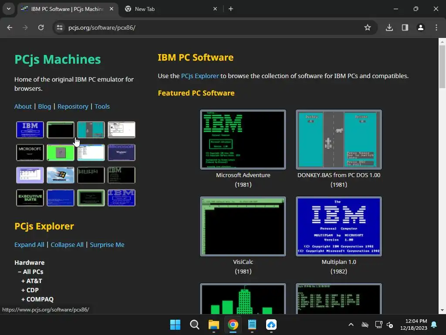Screen dimensions: 446x335
Task: Open the green city skyline screenshot
Action: coord(243,299)
